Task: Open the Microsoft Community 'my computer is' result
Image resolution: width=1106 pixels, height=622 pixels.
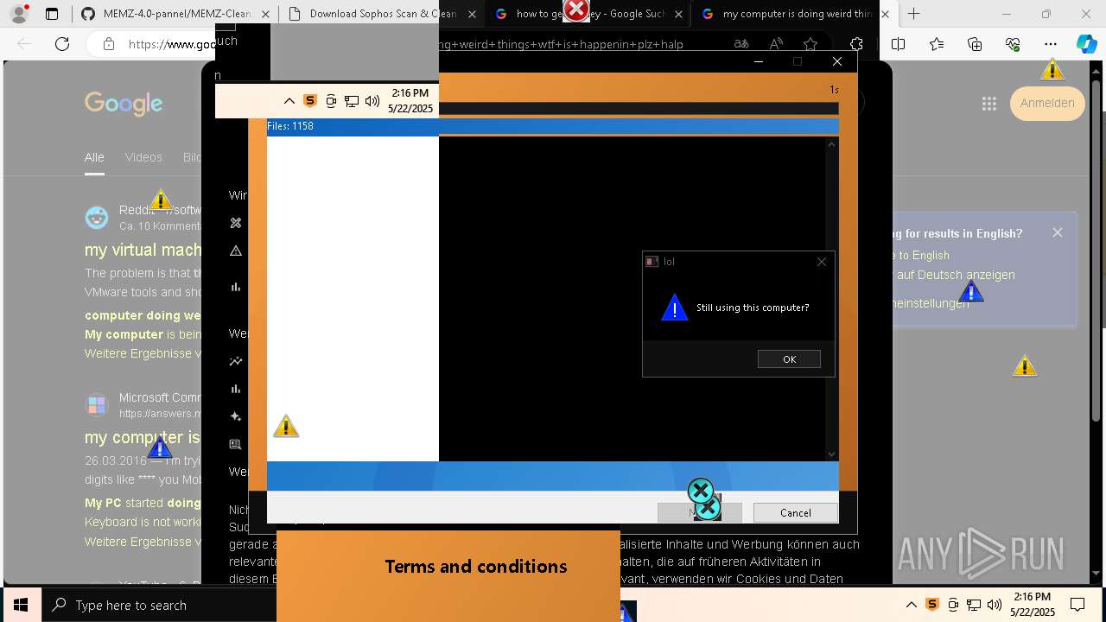Action: pyautogui.click(x=143, y=437)
